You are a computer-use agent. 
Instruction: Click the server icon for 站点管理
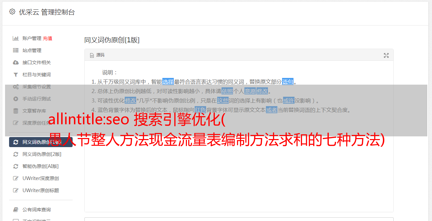click(x=15, y=50)
